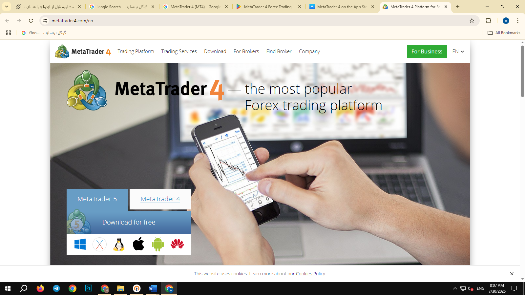Open Photoshop from the taskbar
Viewport: 525px width, 295px height.
(x=88, y=289)
